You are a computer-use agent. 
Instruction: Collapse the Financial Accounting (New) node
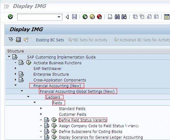pyautogui.click(x=16, y=85)
